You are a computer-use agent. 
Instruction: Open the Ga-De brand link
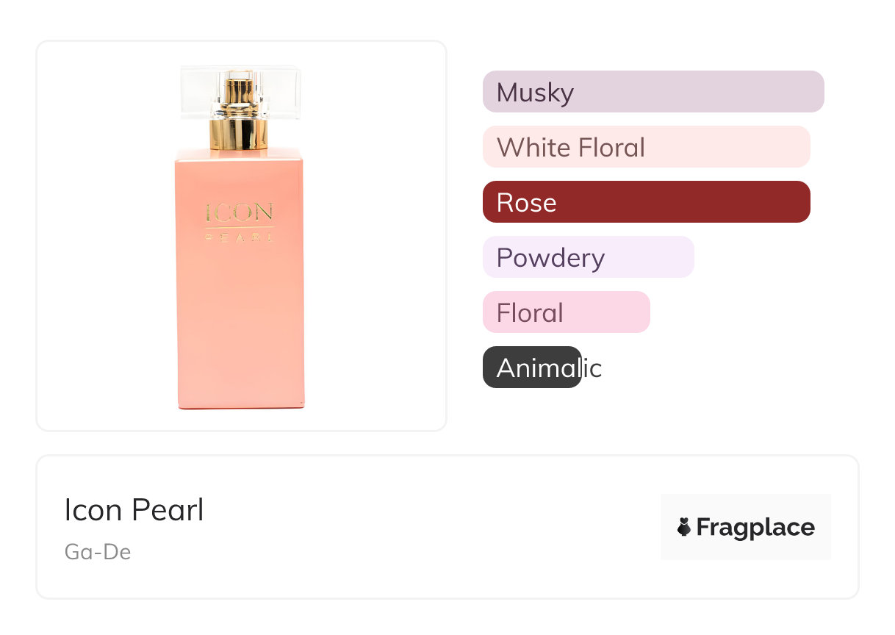[98, 552]
